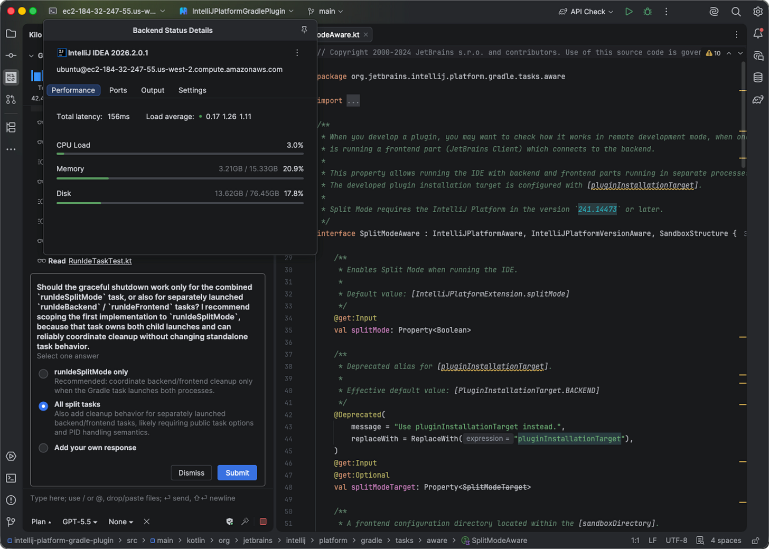Screen dimensions: 769x549
Task: Open the Pull Requests tool window
Action: 11,99
